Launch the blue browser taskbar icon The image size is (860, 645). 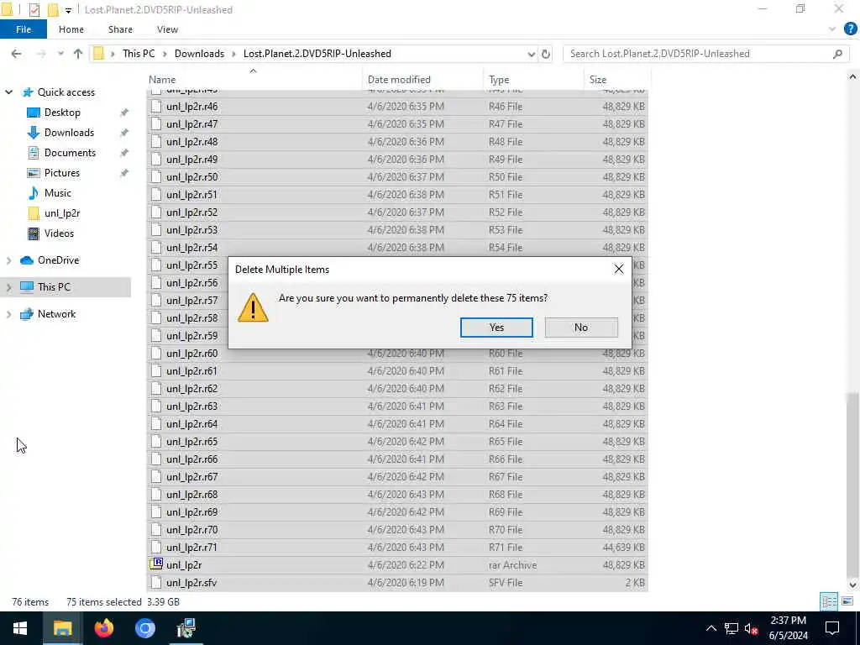pos(144,628)
